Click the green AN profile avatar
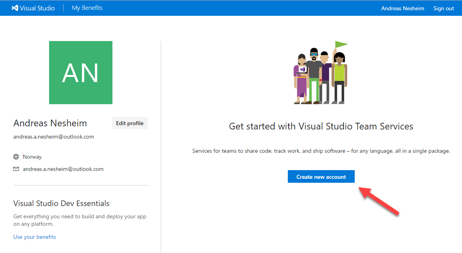The height and width of the screenshot is (253, 462). click(81, 73)
